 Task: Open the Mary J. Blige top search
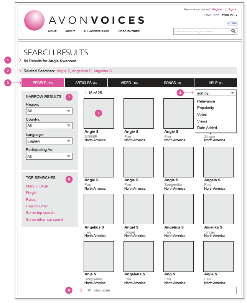point(37,186)
